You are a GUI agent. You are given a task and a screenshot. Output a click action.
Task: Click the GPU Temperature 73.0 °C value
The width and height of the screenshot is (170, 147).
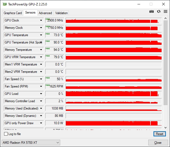(55, 35)
